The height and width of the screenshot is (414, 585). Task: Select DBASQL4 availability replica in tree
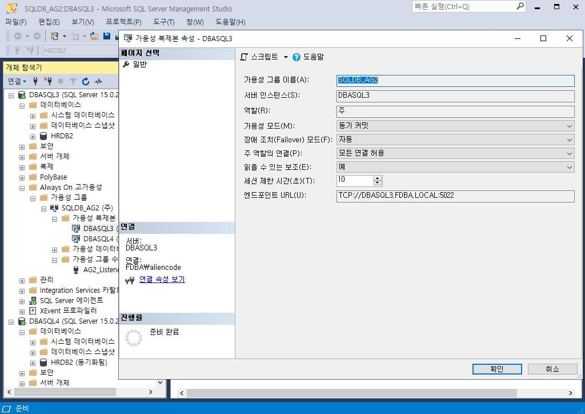click(x=98, y=239)
